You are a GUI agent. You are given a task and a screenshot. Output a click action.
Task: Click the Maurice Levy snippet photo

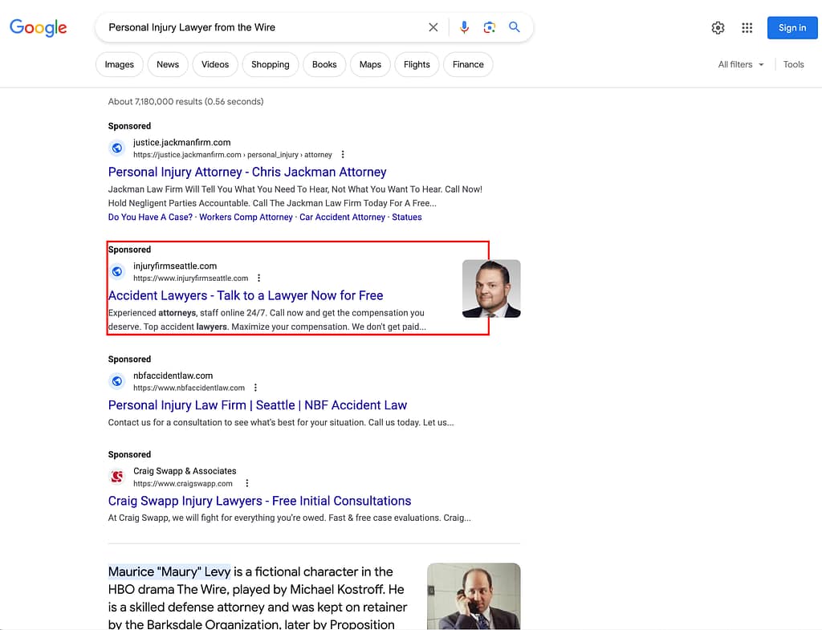tap(474, 596)
